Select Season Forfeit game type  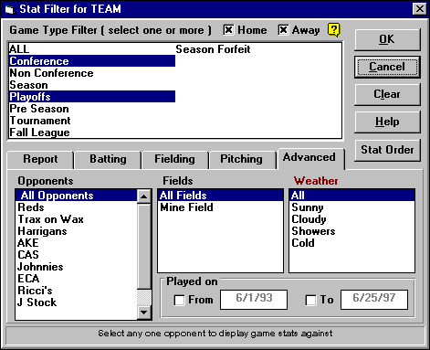point(258,49)
